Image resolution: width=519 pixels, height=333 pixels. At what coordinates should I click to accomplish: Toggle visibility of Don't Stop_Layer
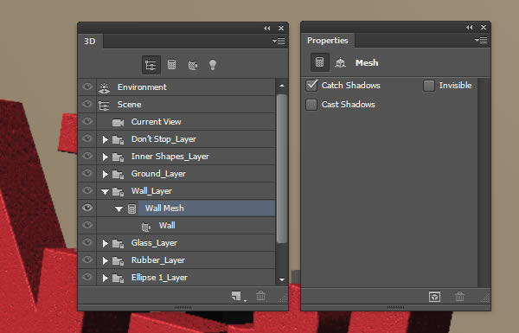(87, 138)
